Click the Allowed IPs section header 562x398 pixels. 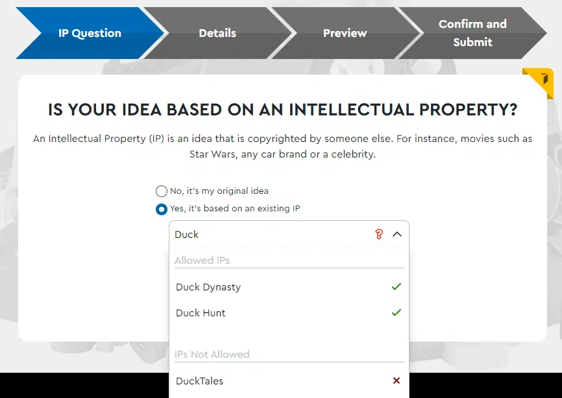pyautogui.click(x=202, y=260)
